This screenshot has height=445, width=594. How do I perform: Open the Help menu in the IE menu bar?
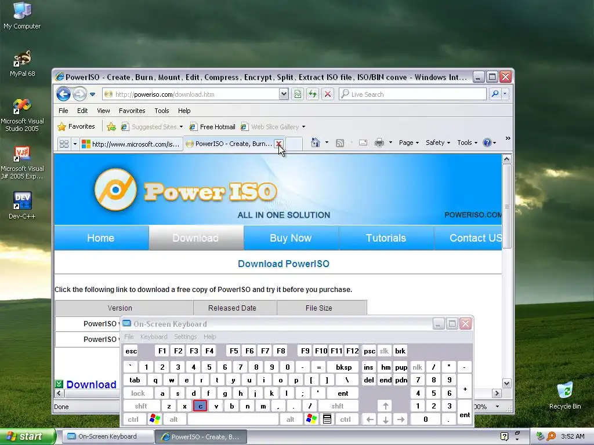[x=184, y=111]
